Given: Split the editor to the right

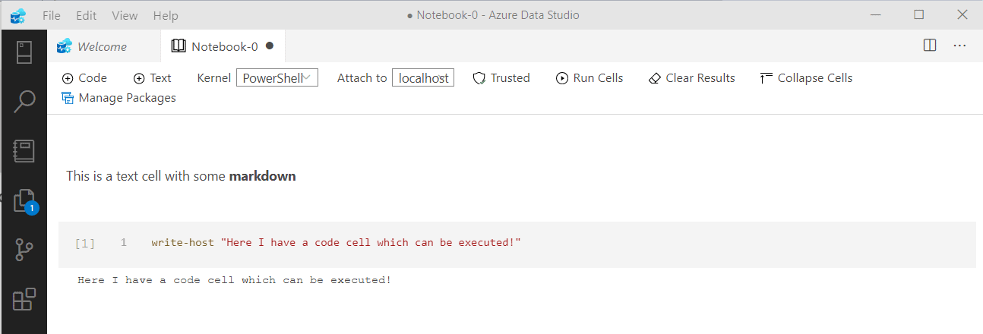Looking at the screenshot, I should pyautogui.click(x=930, y=46).
